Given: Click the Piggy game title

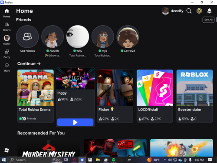Looking at the screenshot, I should point(62,93).
